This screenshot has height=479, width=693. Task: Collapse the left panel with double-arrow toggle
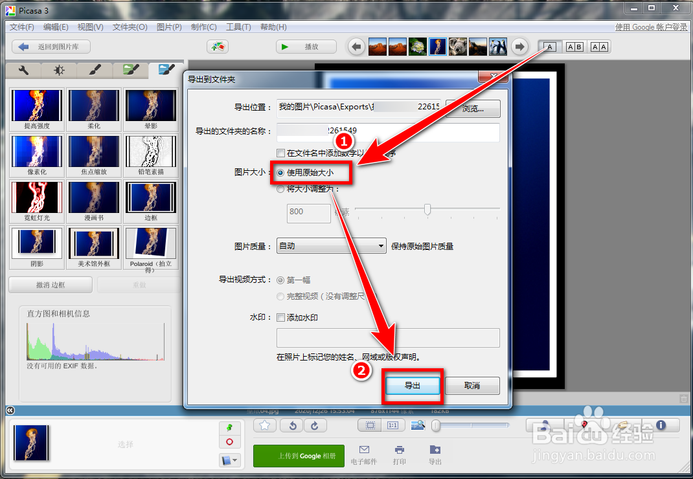click(9, 410)
